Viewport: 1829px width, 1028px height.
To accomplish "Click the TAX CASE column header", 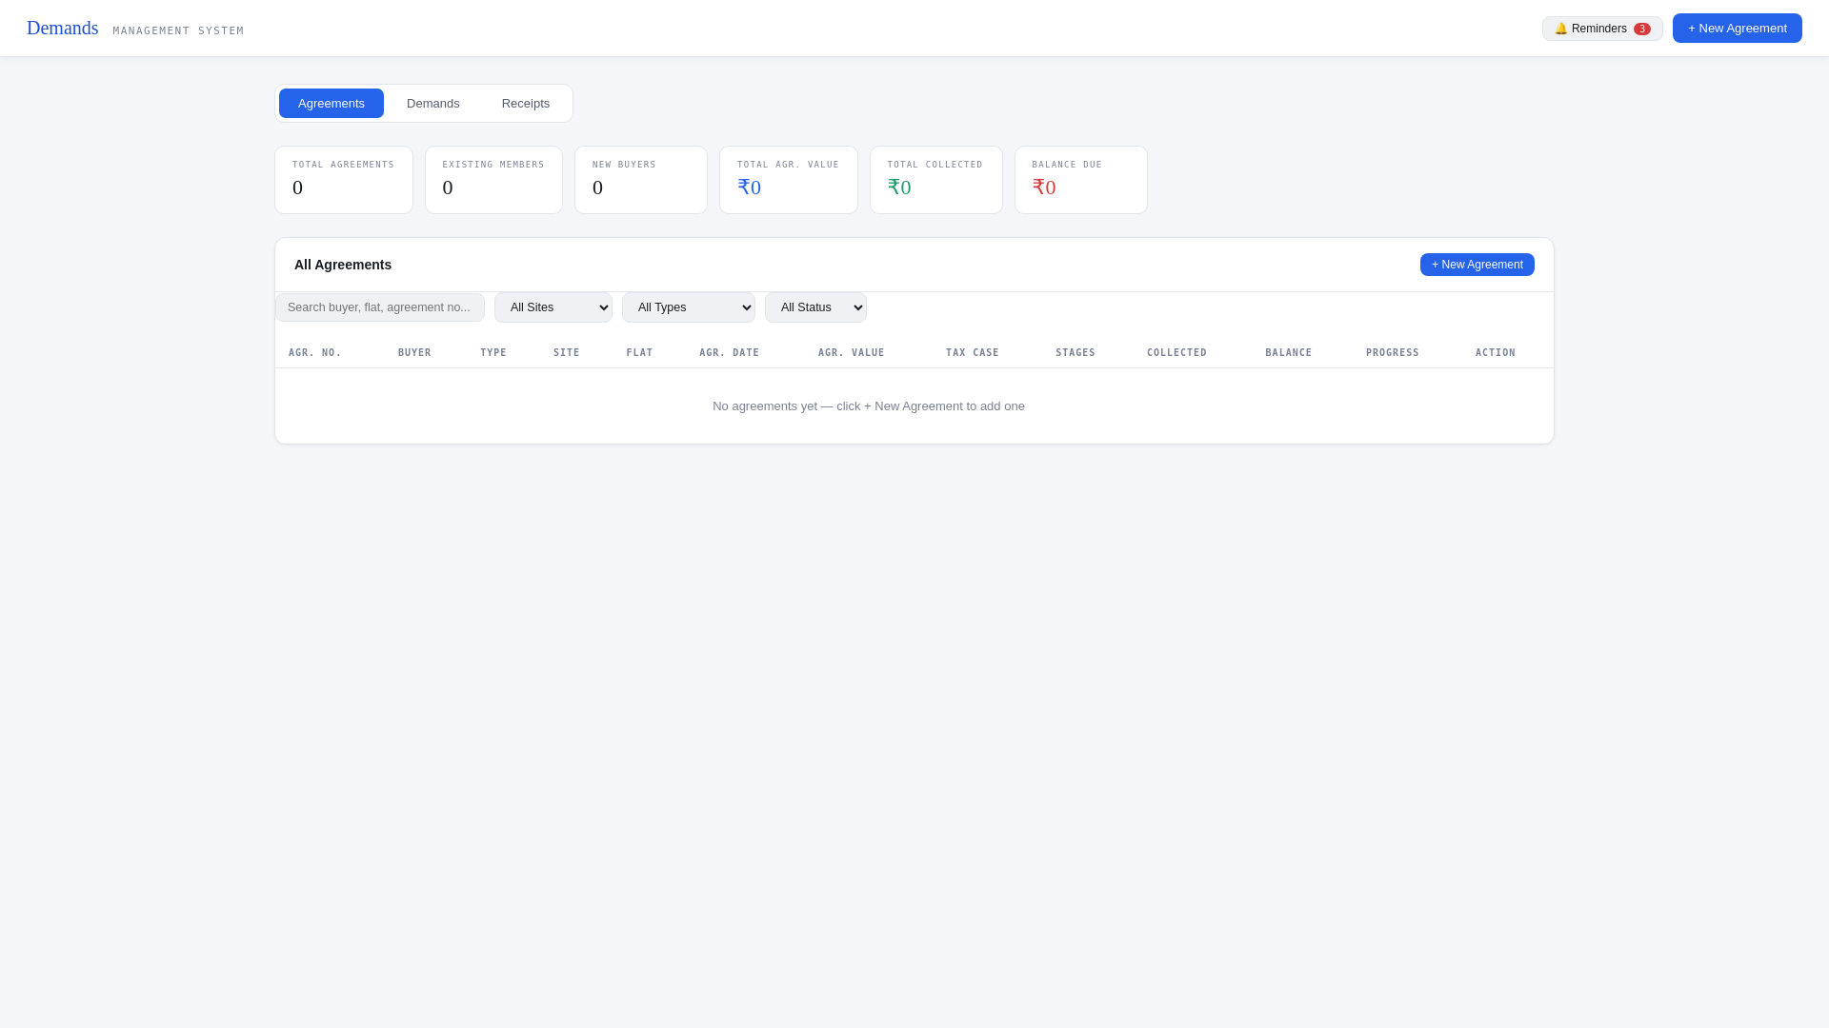I will click(973, 353).
